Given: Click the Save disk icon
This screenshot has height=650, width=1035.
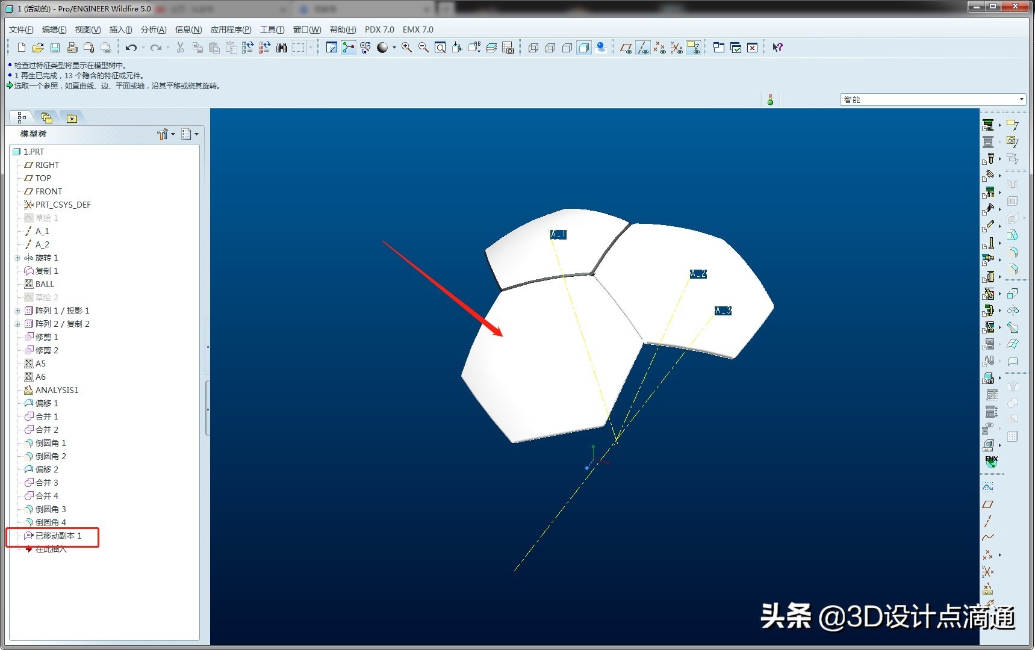Looking at the screenshot, I should pos(55,48).
